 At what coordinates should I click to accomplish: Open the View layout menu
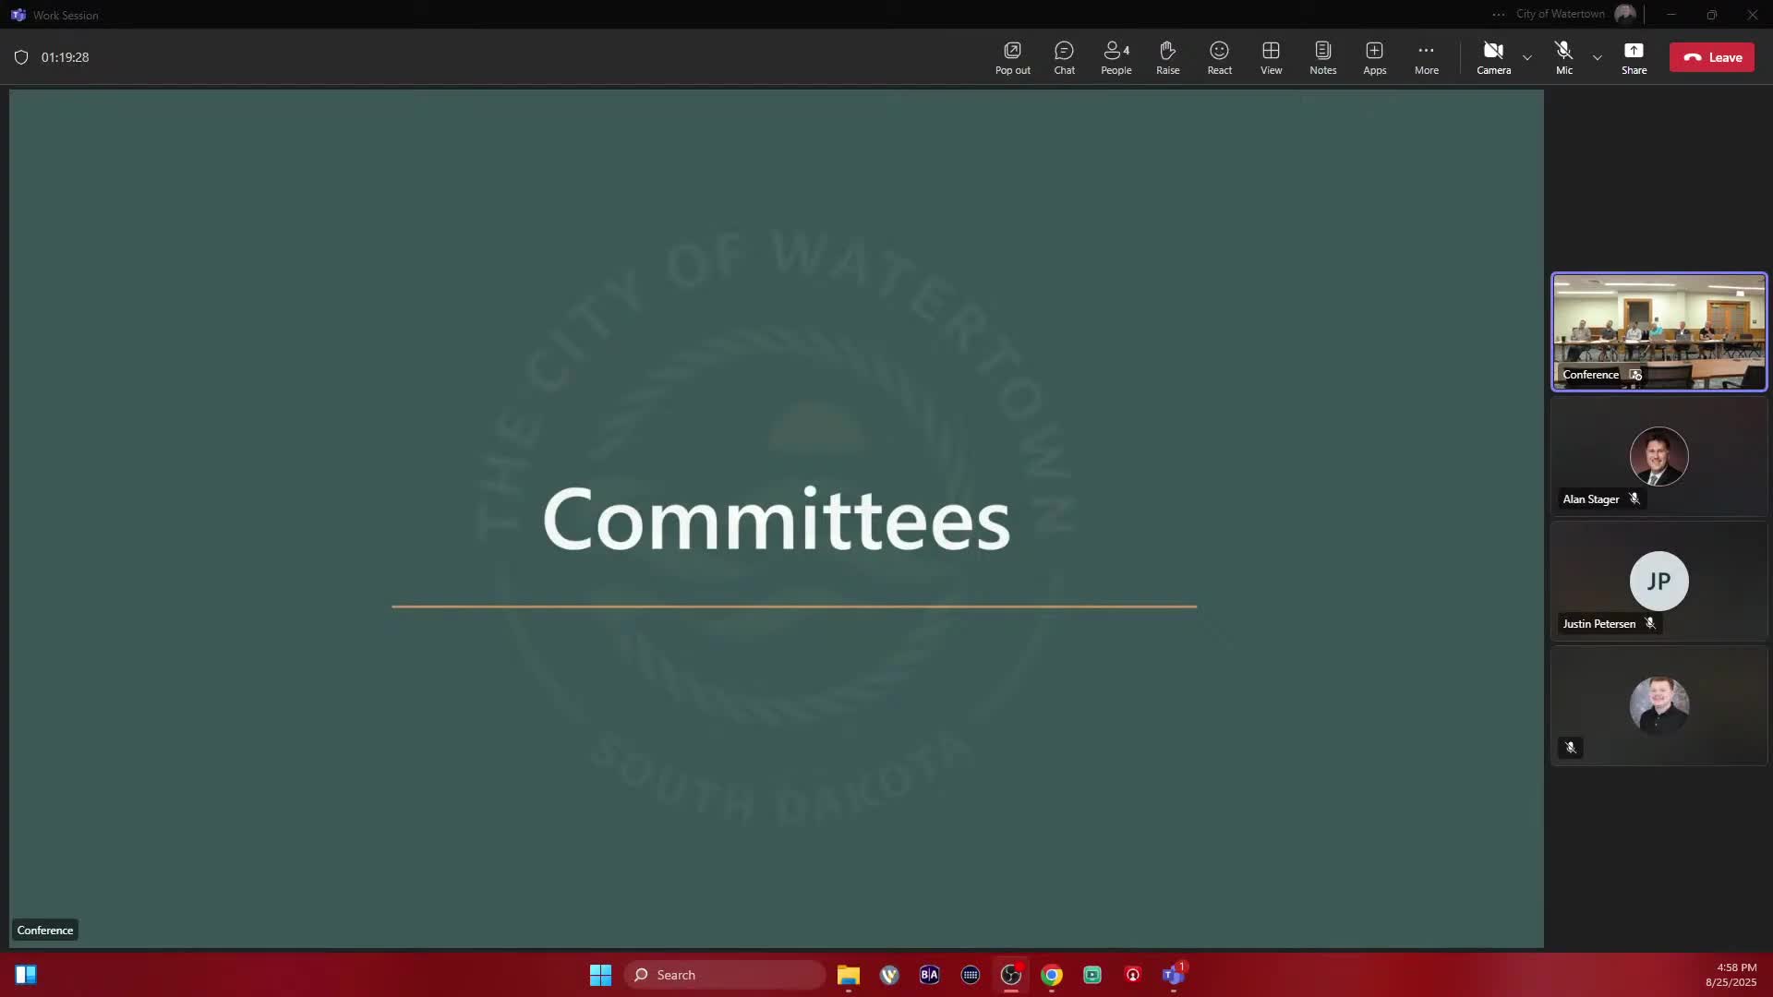click(x=1271, y=57)
